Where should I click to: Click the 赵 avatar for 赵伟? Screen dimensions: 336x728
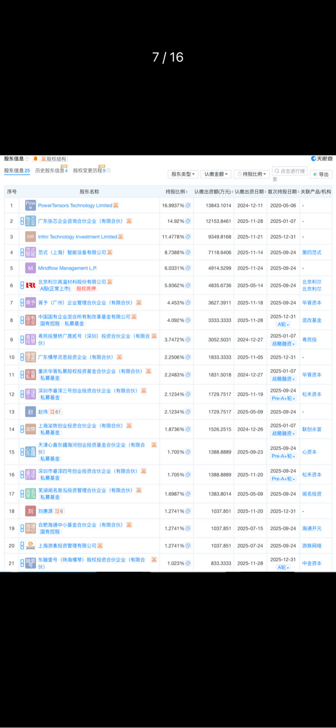pos(30,412)
